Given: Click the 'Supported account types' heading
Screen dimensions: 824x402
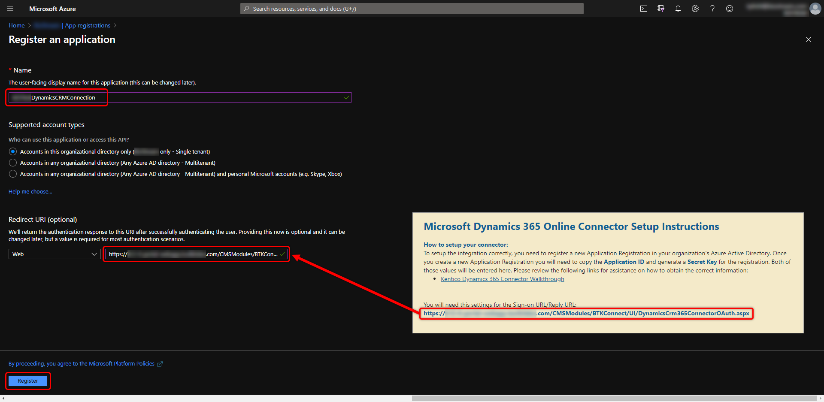Looking at the screenshot, I should tap(46, 124).
